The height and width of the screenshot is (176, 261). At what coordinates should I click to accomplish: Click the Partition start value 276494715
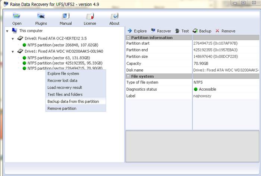tap(216, 43)
